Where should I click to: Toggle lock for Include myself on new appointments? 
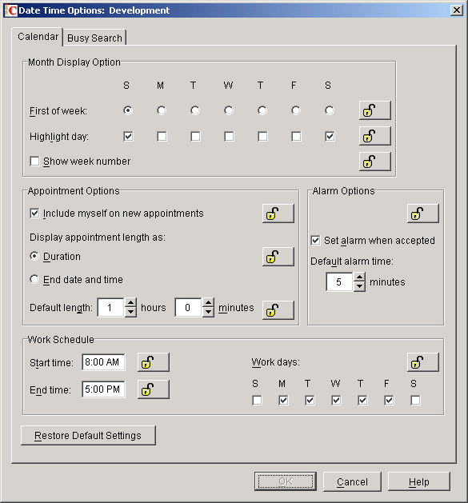pyautogui.click(x=278, y=214)
